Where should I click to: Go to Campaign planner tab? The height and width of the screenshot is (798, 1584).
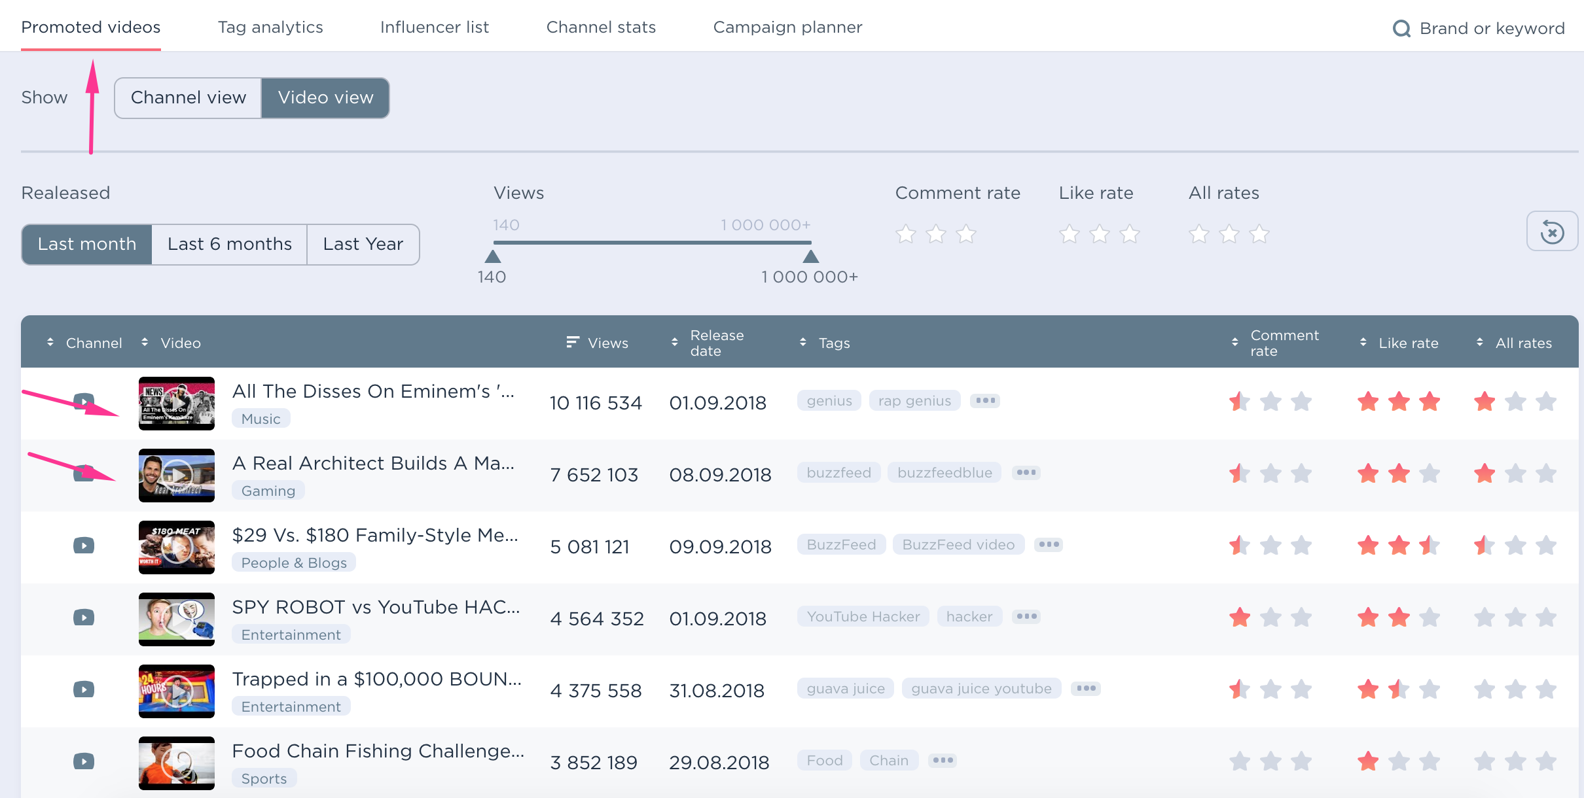point(787,27)
